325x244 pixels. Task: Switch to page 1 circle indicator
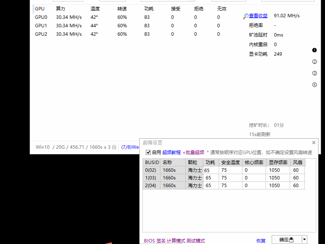314,50
